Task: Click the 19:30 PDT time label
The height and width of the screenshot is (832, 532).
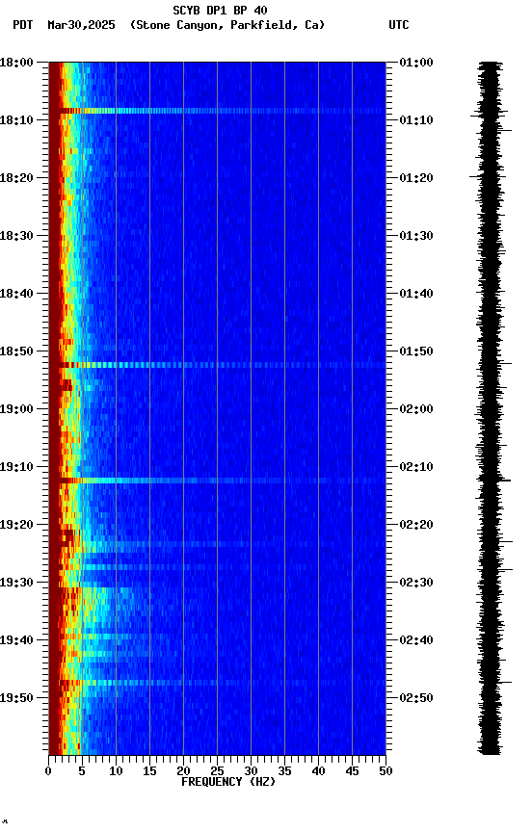Action: click(16, 583)
